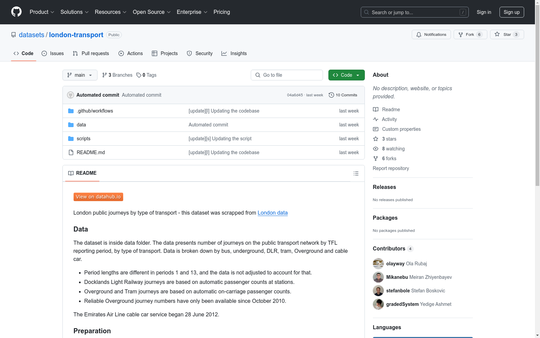Click the pulse icon beside Activity
The width and height of the screenshot is (540, 338).
pos(376,119)
